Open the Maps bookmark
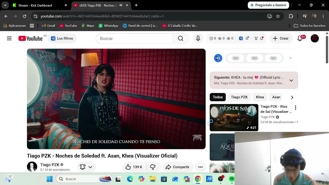Image resolution: width=329 pixels, height=185 pixels. pos(88,26)
